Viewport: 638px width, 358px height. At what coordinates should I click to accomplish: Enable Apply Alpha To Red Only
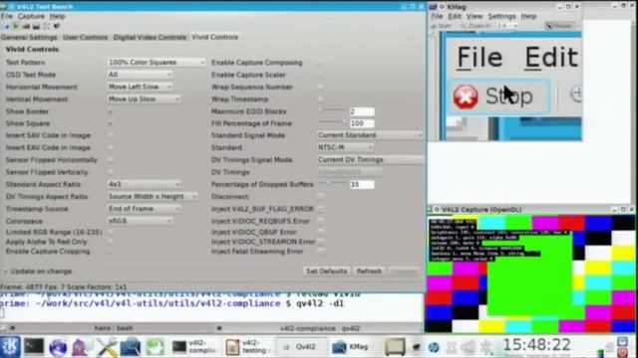(111, 242)
